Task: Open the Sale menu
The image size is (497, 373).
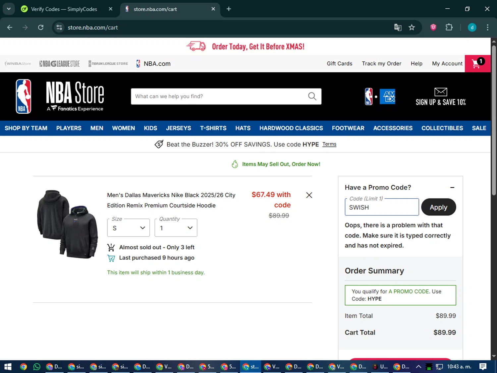Action: click(479, 128)
